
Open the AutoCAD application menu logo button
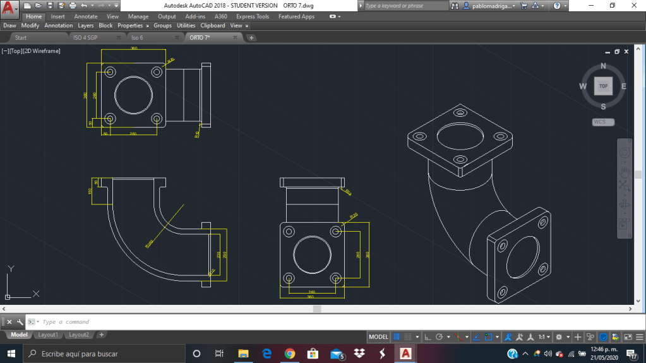point(9,11)
